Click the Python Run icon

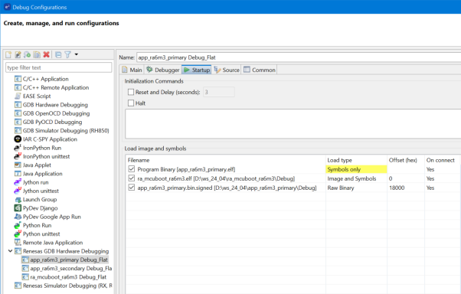pos(18,225)
